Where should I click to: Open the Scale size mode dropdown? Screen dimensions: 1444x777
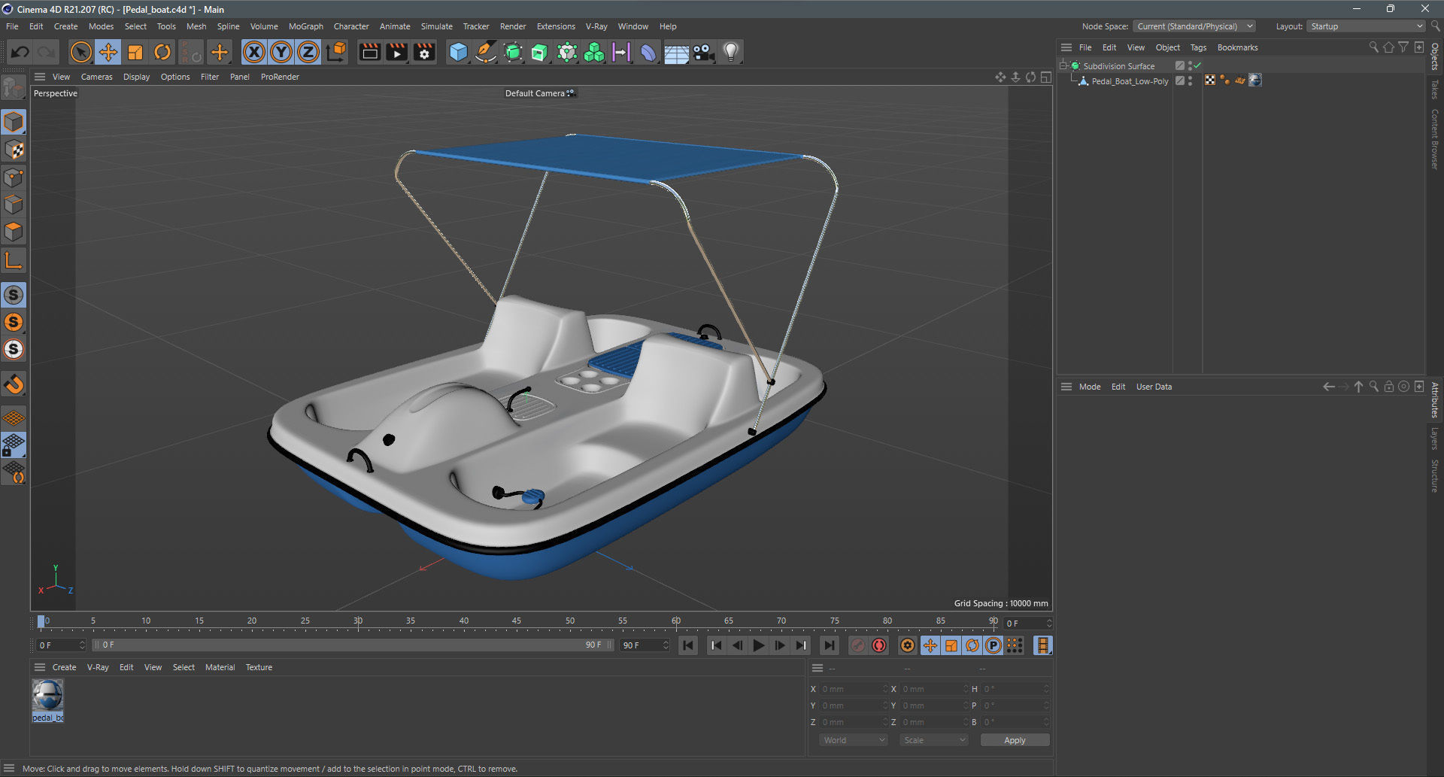(x=934, y=740)
